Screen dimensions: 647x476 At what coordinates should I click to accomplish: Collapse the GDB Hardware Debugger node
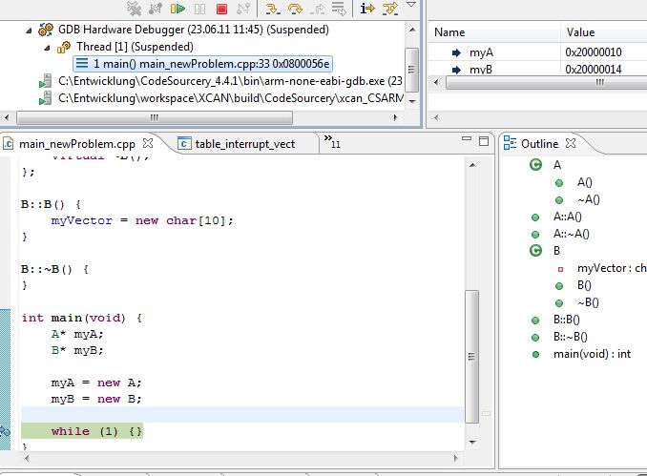coord(30,31)
